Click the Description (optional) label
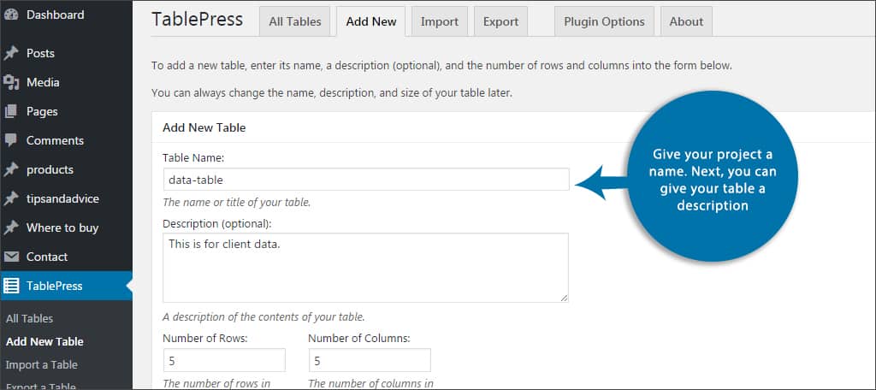 click(x=216, y=224)
